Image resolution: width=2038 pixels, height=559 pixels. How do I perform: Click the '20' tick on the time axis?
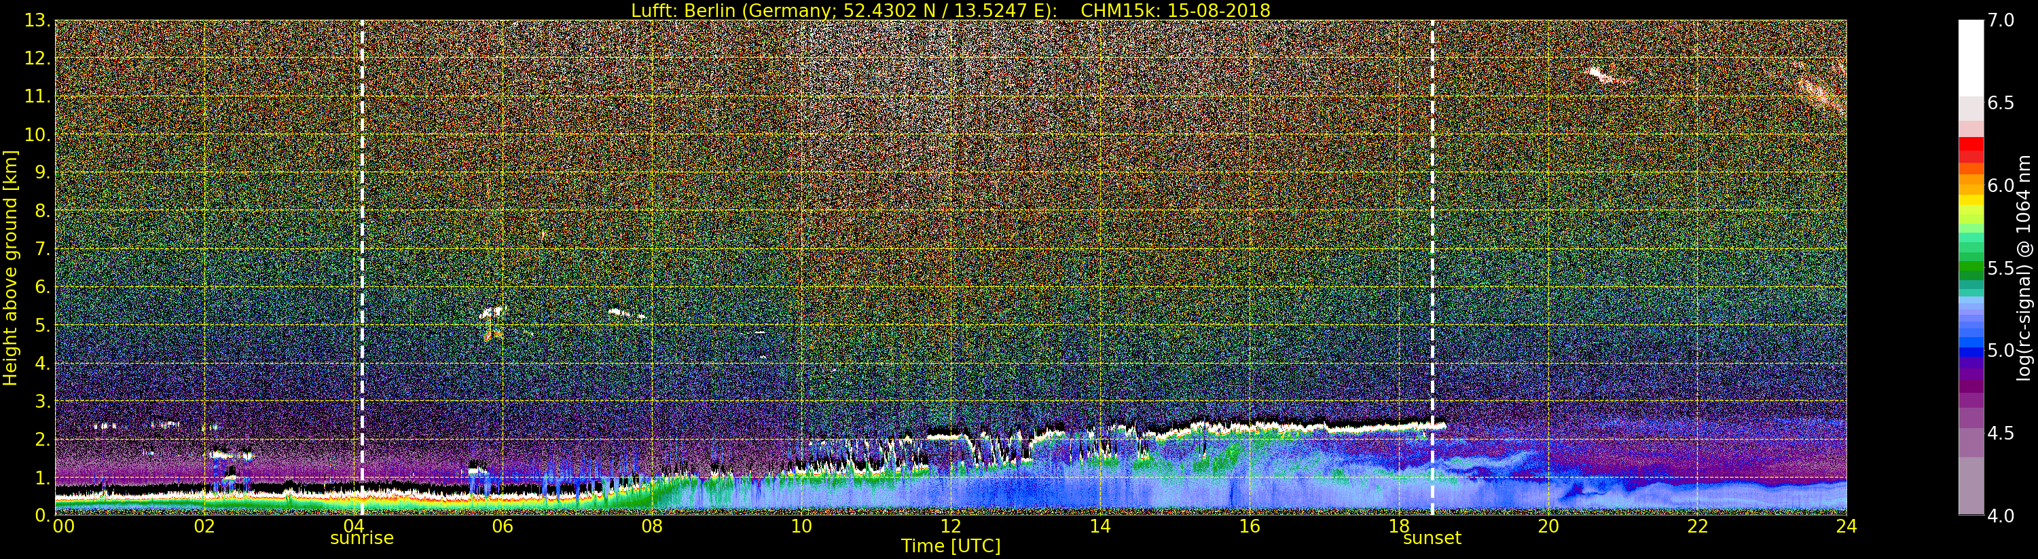pos(1548,526)
